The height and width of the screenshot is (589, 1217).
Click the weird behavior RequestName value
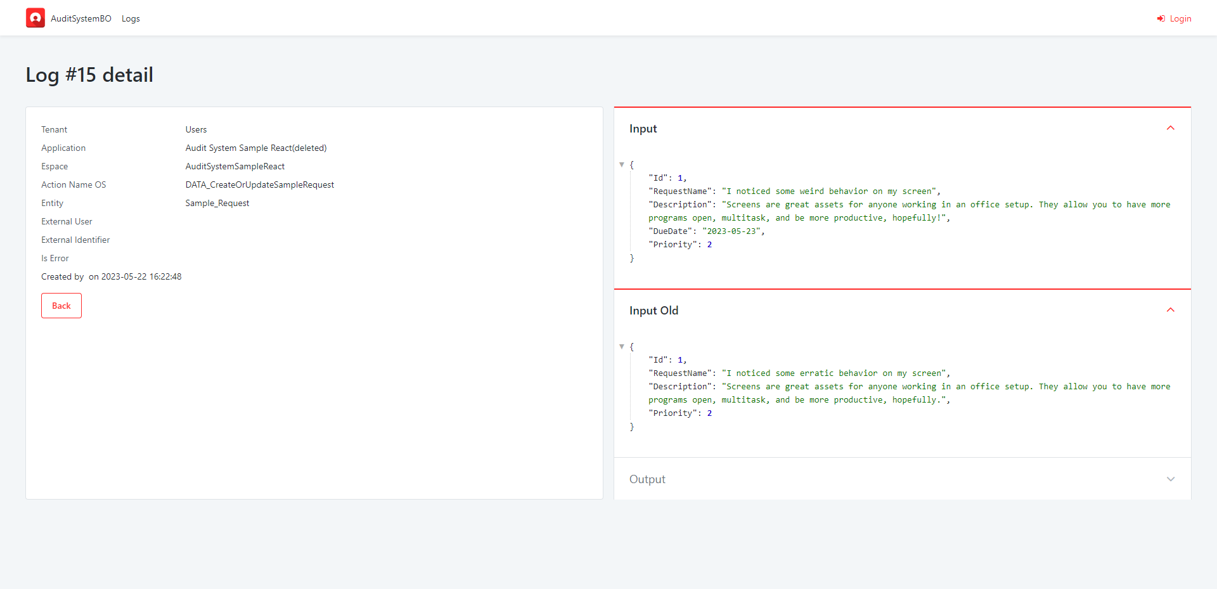(829, 191)
